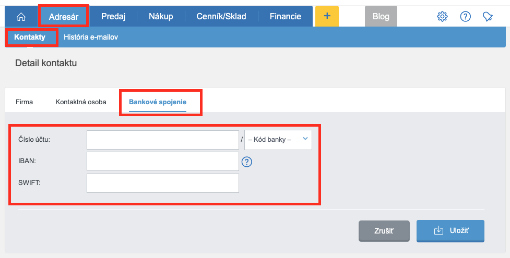Open the Kontaktná osoba tab
This screenshot has height=258, width=510.
pyautogui.click(x=81, y=102)
